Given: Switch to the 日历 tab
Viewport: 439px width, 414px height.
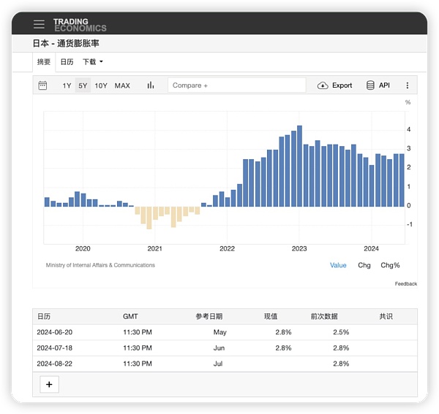Looking at the screenshot, I should (x=67, y=62).
